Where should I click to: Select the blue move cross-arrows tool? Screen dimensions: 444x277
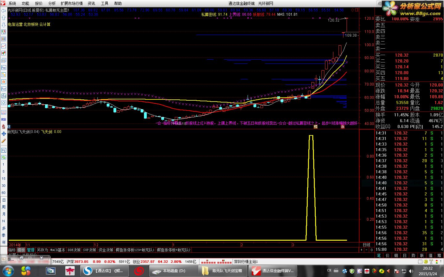pos(4,134)
